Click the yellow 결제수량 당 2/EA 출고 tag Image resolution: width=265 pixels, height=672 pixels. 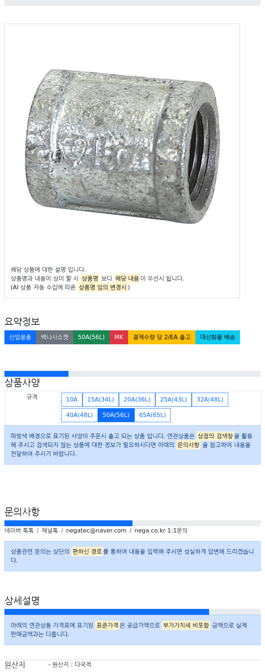click(x=162, y=337)
